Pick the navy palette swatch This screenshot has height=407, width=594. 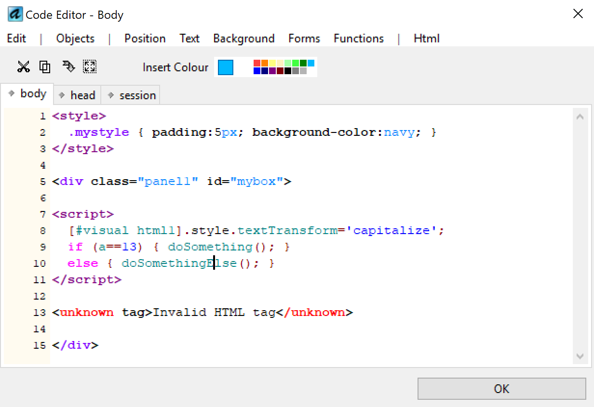tap(265, 71)
